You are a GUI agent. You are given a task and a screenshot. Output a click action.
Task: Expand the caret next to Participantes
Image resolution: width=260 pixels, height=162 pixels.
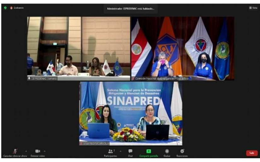(x=120, y=151)
